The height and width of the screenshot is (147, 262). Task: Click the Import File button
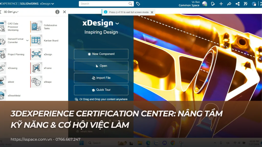coord(101,78)
